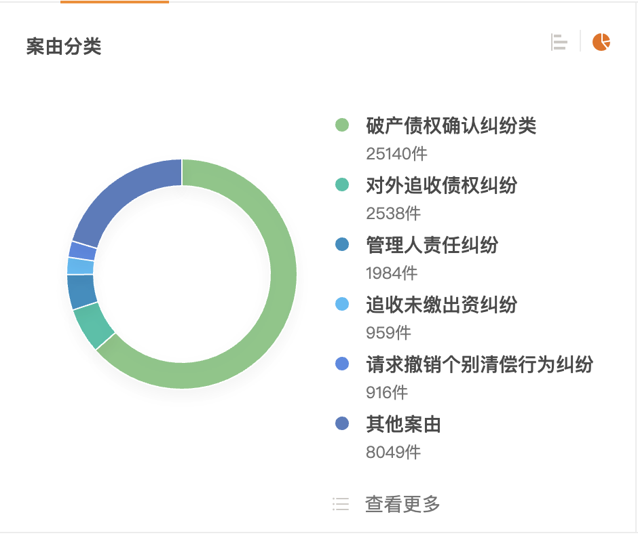This screenshot has width=638, height=540.
Task: Switch to the bar chart view
Action: point(559,42)
